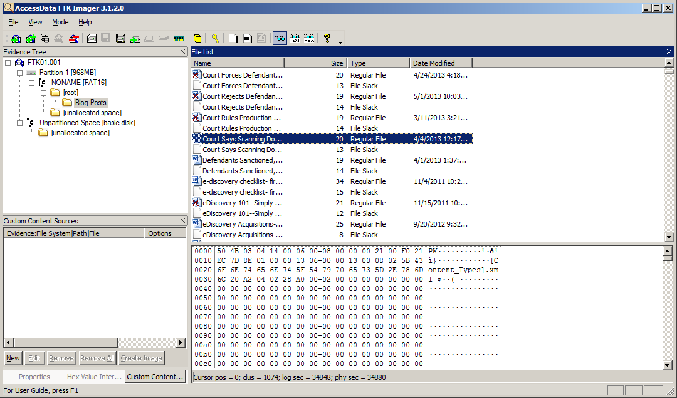
Task: Click the hex viewer scroll down arrow
Action: [668, 365]
